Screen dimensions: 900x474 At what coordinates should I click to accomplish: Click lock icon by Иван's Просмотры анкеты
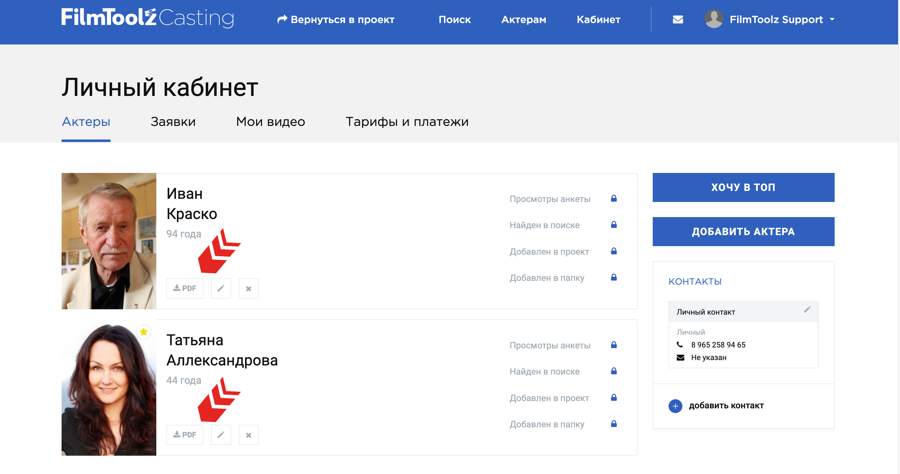coord(614,198)
